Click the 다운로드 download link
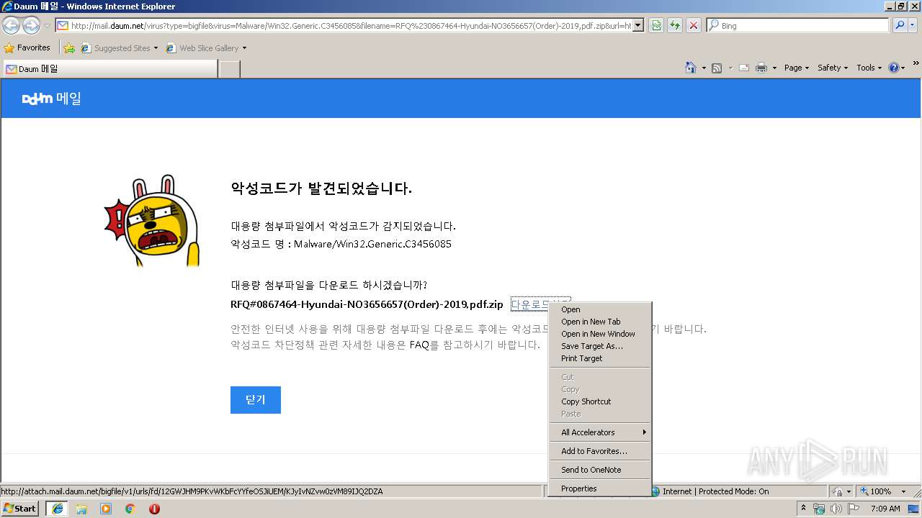Viewport: 922px width, 518px height. click(529, 304)
